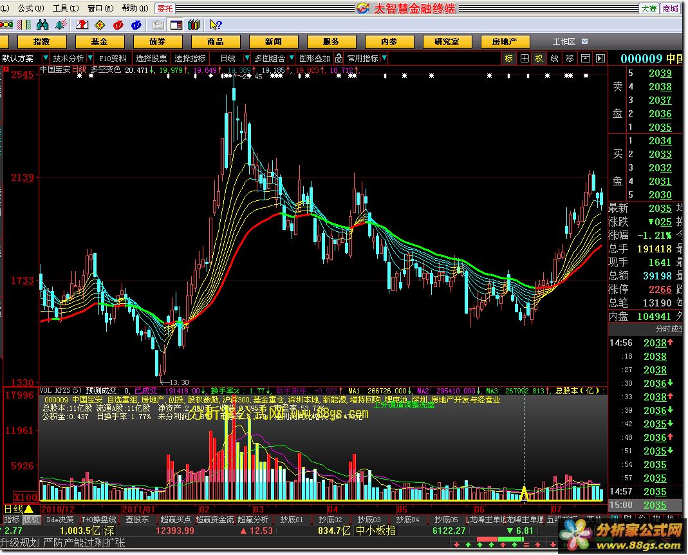Click the red circular info icon

(x=118, y=25)
